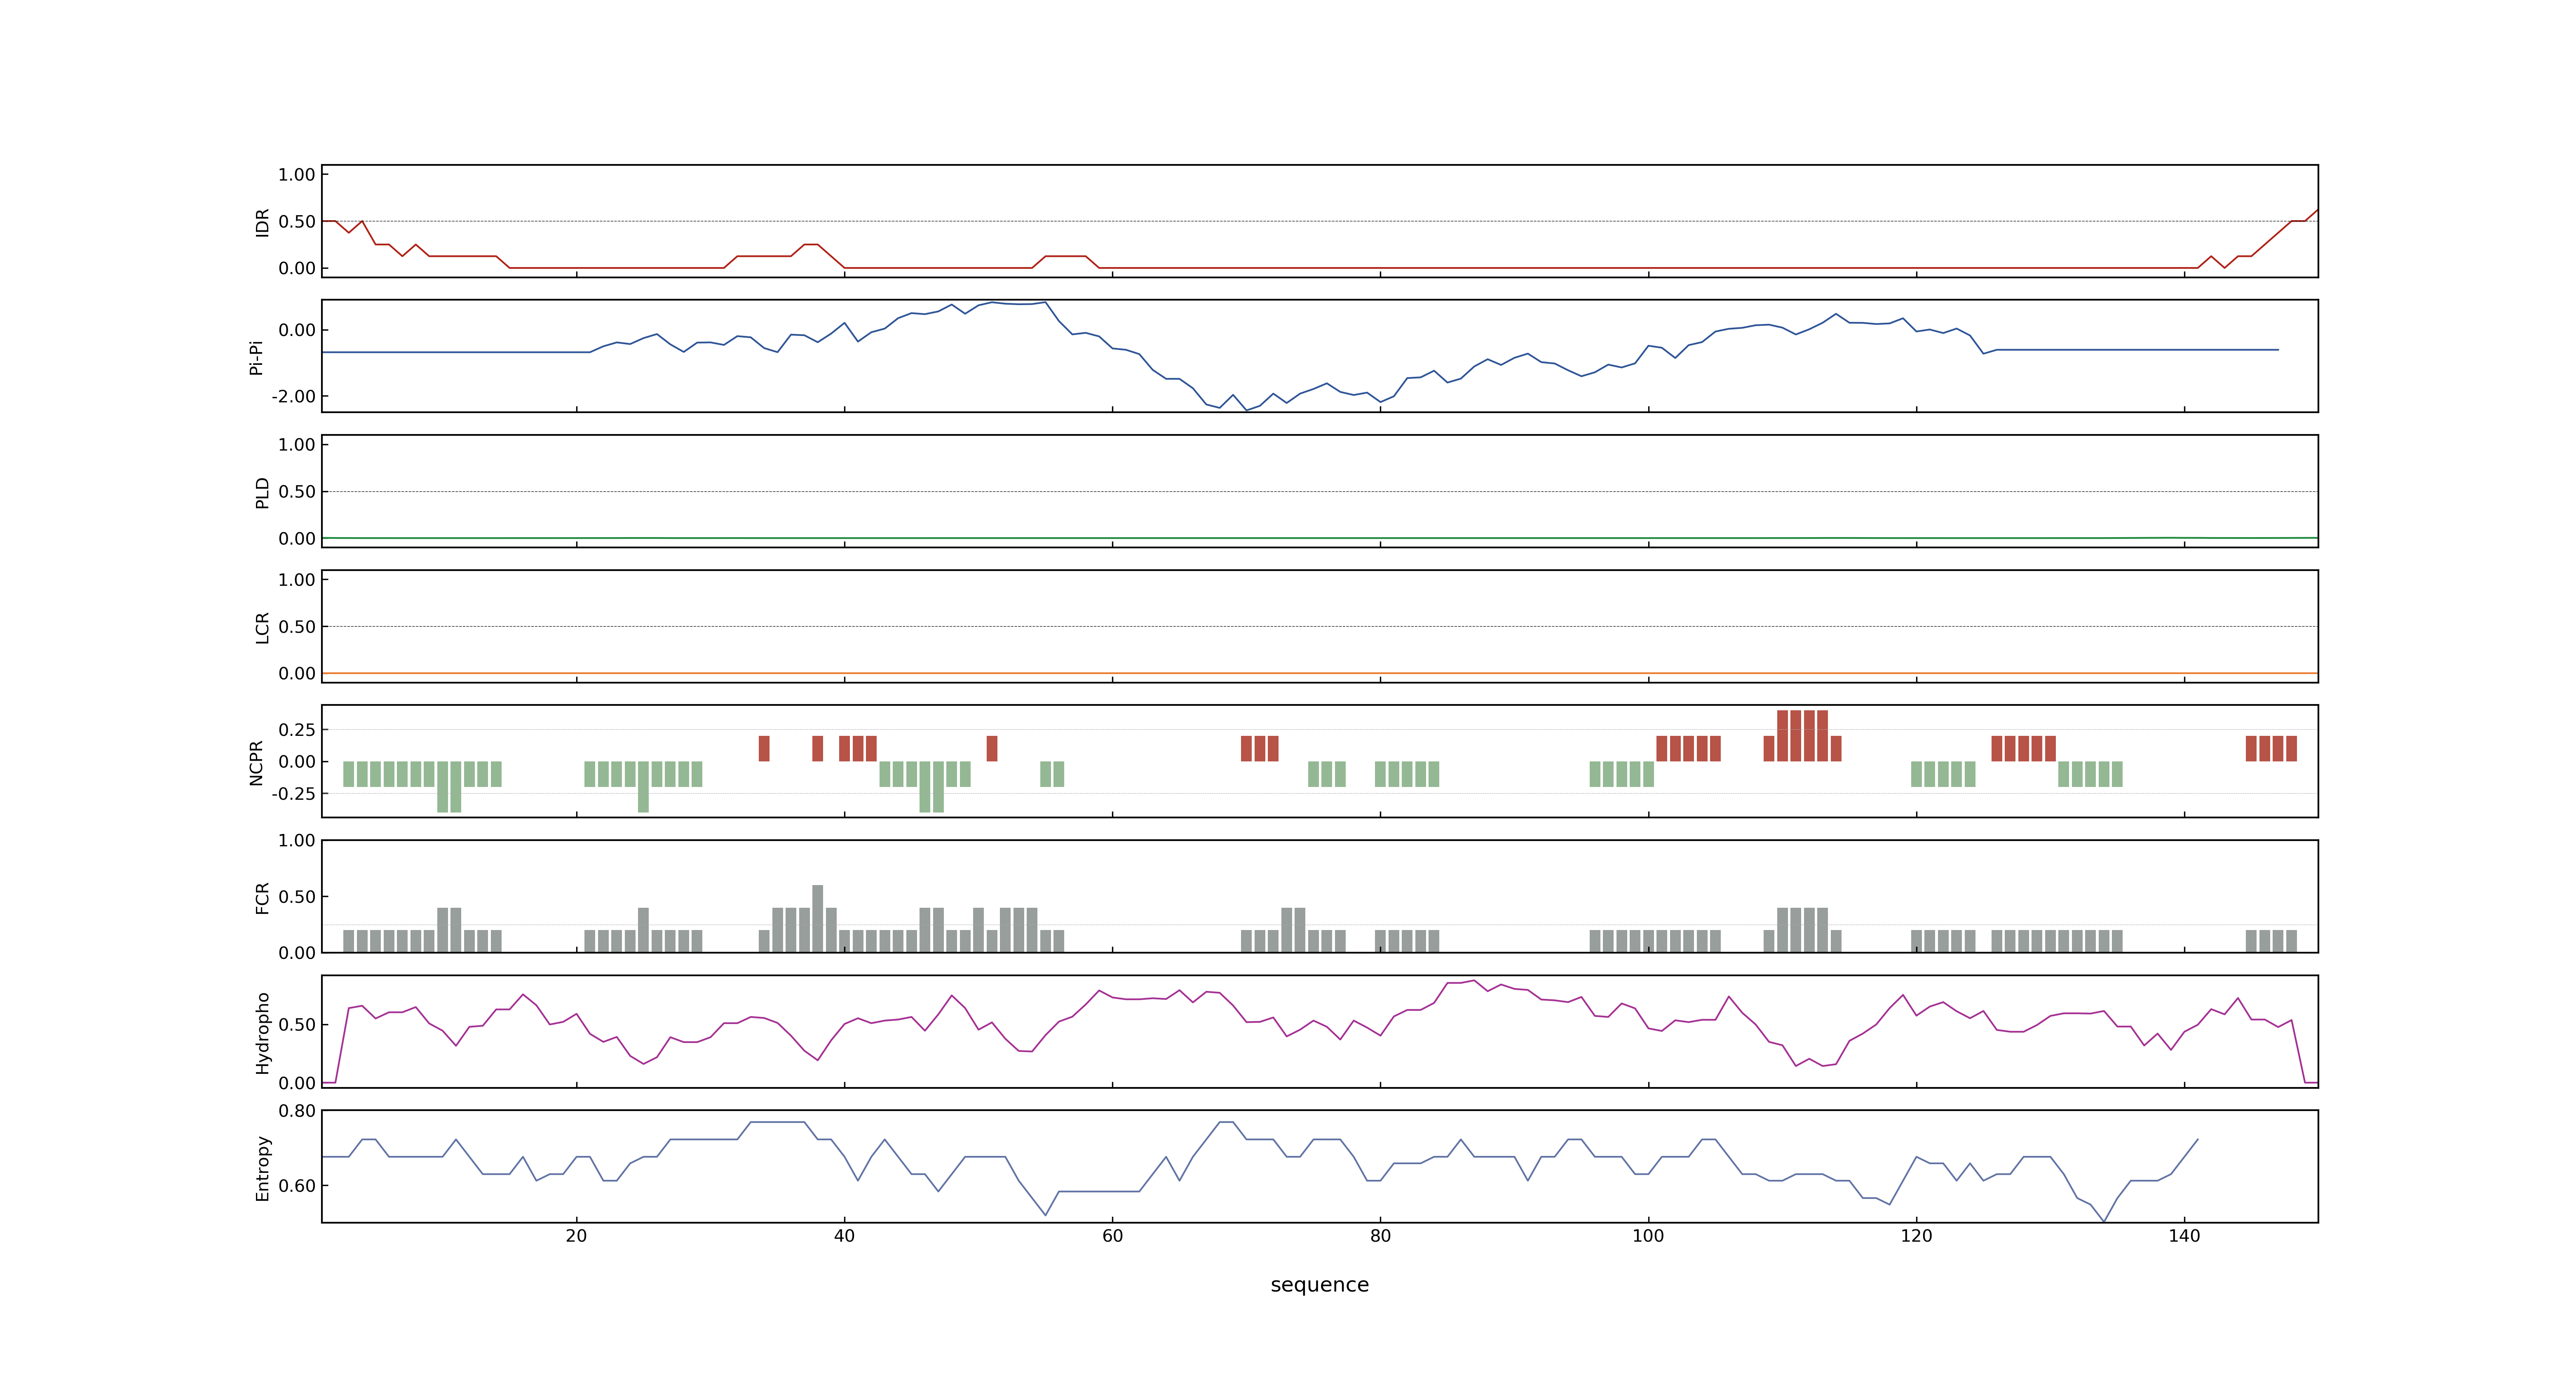2576x1374 pixels.
Task: Select the Hydropho y-axis label
Action: pyautogui.click(x=262, y=1033)
